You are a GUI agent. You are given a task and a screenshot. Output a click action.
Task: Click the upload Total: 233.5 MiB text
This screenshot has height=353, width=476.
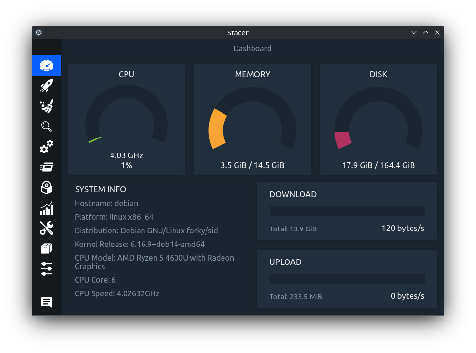tap(296, 297)
